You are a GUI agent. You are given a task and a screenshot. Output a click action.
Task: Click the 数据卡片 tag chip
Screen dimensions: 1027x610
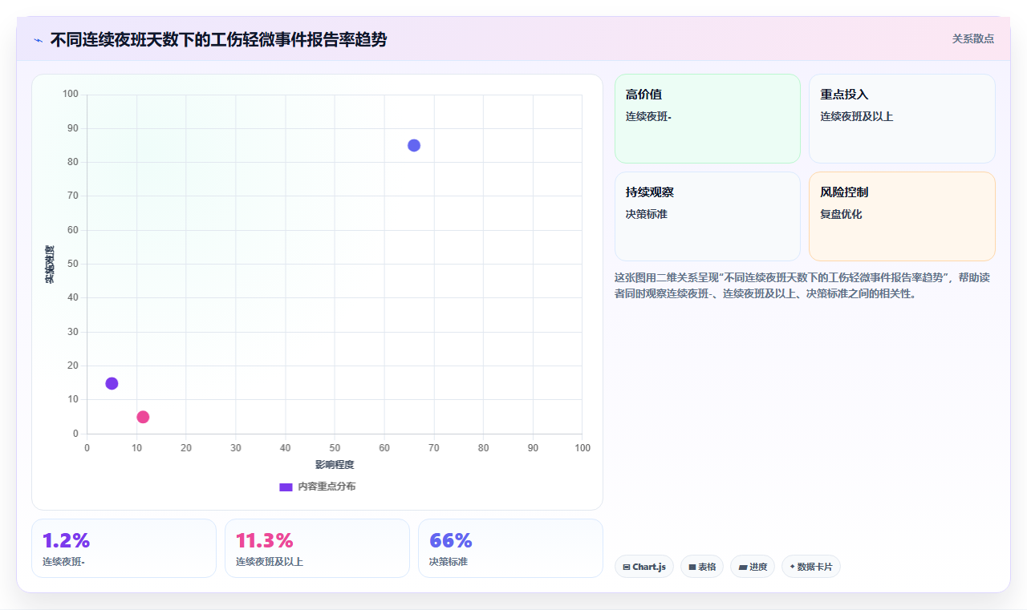811,567
